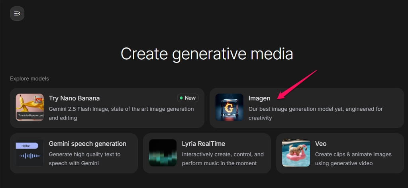Image resolution: width=408 pixels, height=188 pixels.
Task: Select the Imagen model title
Action: [x=259, y=98]
